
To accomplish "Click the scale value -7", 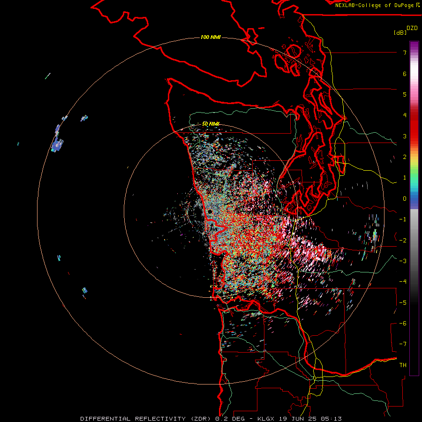I will pyautogui.click(x=403, y=344).
